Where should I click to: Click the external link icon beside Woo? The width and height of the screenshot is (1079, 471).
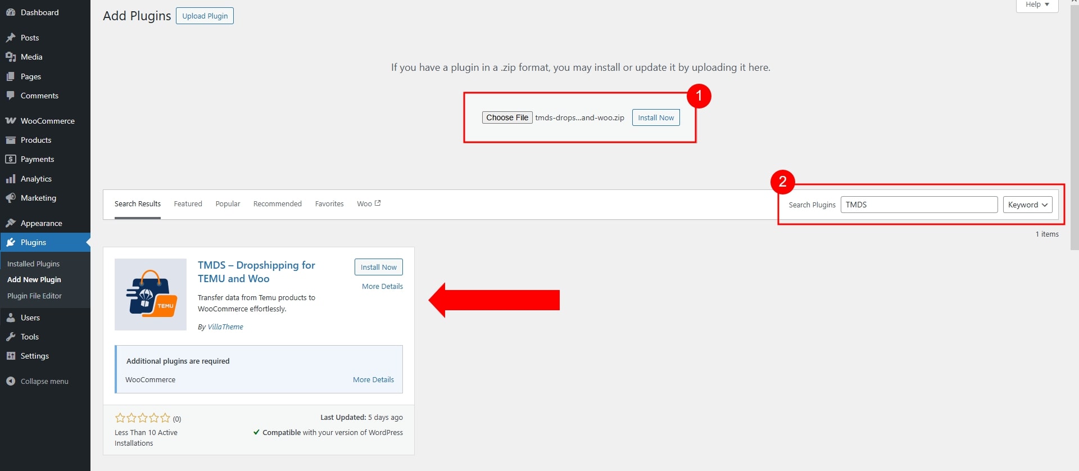(x=378, y=203)
